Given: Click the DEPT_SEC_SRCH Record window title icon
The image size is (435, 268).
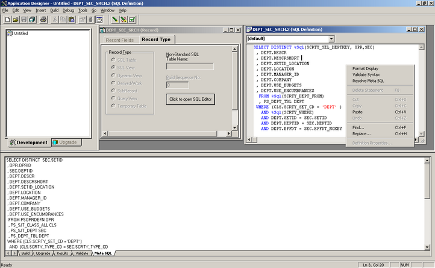Looking at the screenshot, I should [x=102, y=30].
